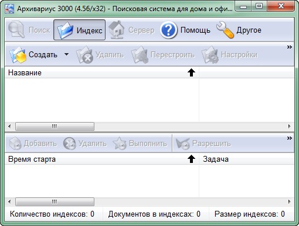Click the upper toolbar Удалить icon
299x226 pixels.
click(x=84, y=55)
